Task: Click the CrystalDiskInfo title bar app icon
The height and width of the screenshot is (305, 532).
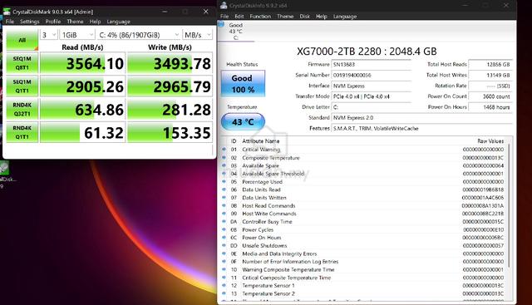Action: pos(224,6)
